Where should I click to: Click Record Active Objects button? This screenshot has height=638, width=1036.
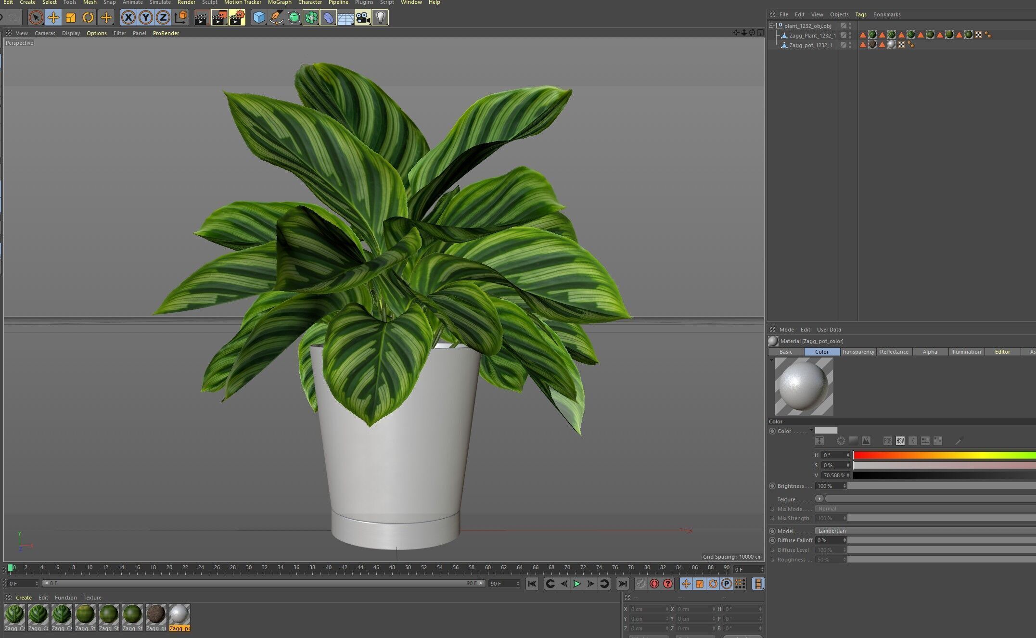pyautogui.click(x=641, y=584)
